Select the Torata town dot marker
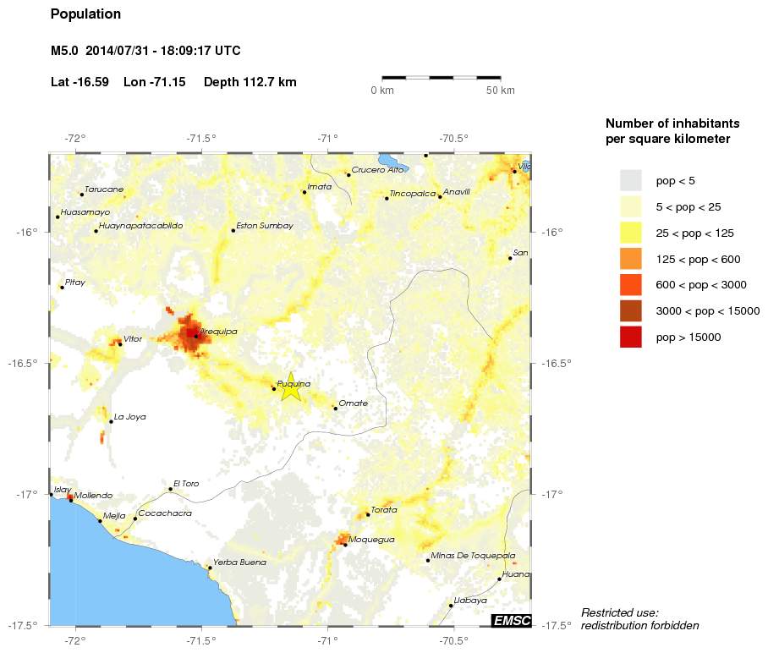The height and width of the screenshot is (653, 768). tap(368, 514)
